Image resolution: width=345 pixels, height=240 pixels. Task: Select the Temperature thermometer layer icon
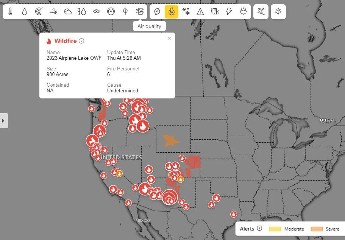pos(10,11)
